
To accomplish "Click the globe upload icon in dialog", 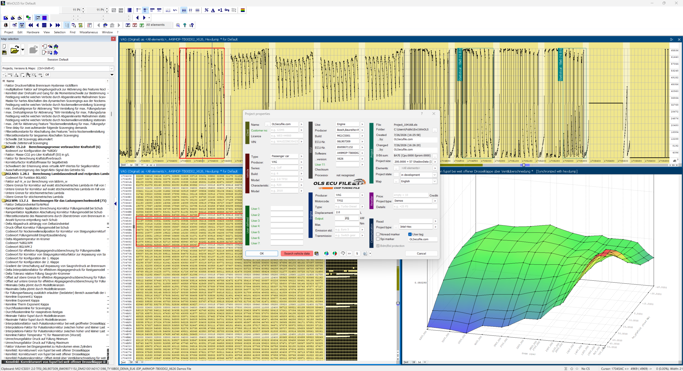I will coord(335,253).
